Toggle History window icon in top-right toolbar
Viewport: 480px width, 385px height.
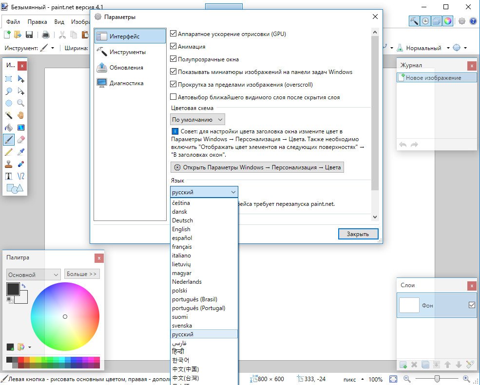[x=425, y=21]
